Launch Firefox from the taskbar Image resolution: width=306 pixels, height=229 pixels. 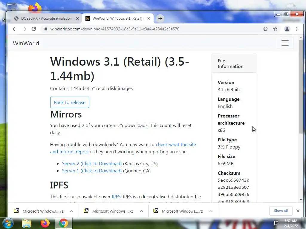45,223
